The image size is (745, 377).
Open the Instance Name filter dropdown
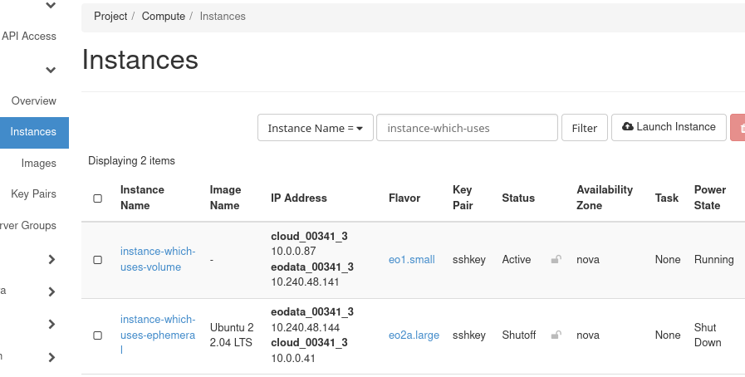[316, 129]
